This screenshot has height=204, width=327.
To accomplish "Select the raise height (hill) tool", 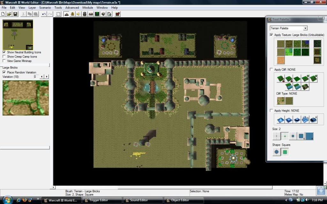I will point(281,120).
